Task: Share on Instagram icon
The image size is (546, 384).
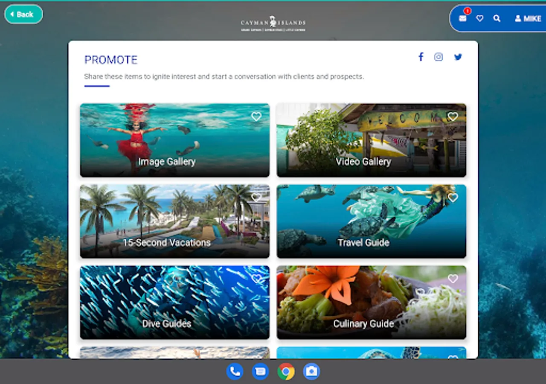Action: point(439,57)
